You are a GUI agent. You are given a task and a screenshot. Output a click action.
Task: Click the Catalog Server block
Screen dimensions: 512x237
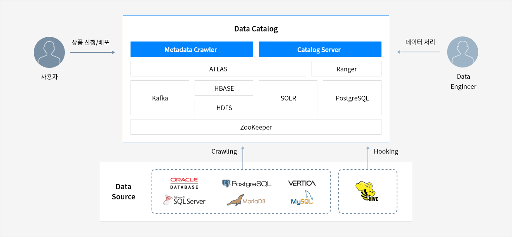(320, 49)
